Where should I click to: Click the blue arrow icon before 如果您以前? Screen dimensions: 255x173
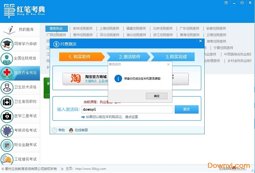(83, 117)
